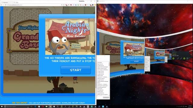Viewport: 193px width, 108px height.
Task: Open Task View from the taskbar
Action: (31, 106)
